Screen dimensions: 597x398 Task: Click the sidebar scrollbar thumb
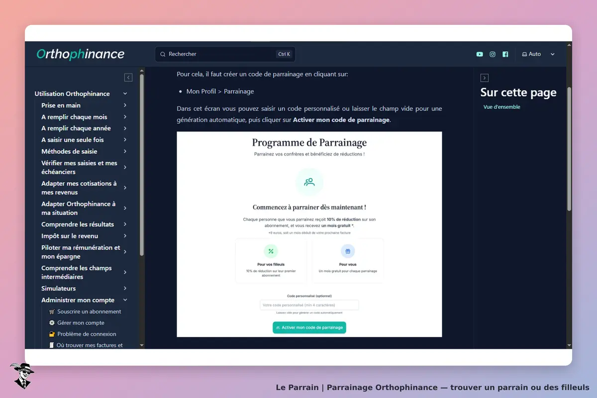pyautogui.click(x=142, y=164)
